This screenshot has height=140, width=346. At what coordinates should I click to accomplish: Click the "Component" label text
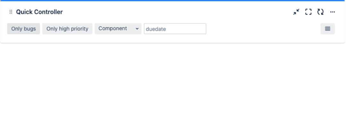tap(112, 28)
